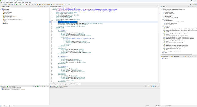Expand JRE System Library node
Image resolution: width=197 pixels, height=107 pixels.
[2, 17]
